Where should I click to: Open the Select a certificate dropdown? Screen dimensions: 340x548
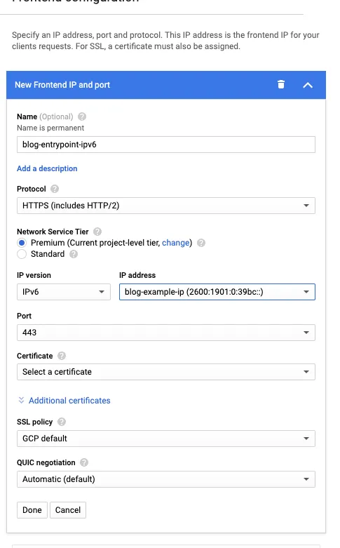pos(166,372)
